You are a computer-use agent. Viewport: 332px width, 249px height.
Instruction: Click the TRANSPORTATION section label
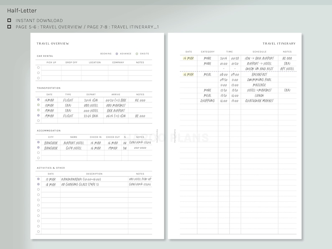49,88
